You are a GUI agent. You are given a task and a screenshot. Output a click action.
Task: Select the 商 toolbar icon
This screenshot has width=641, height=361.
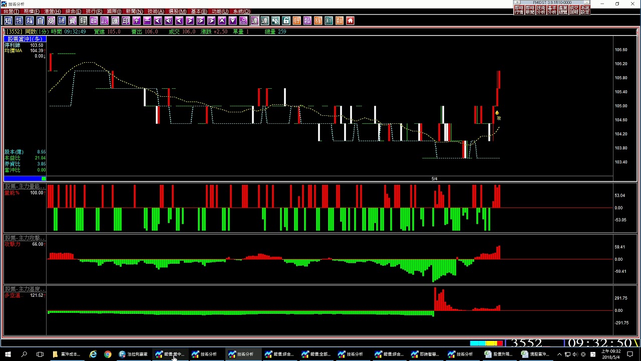tap(51, 21)
